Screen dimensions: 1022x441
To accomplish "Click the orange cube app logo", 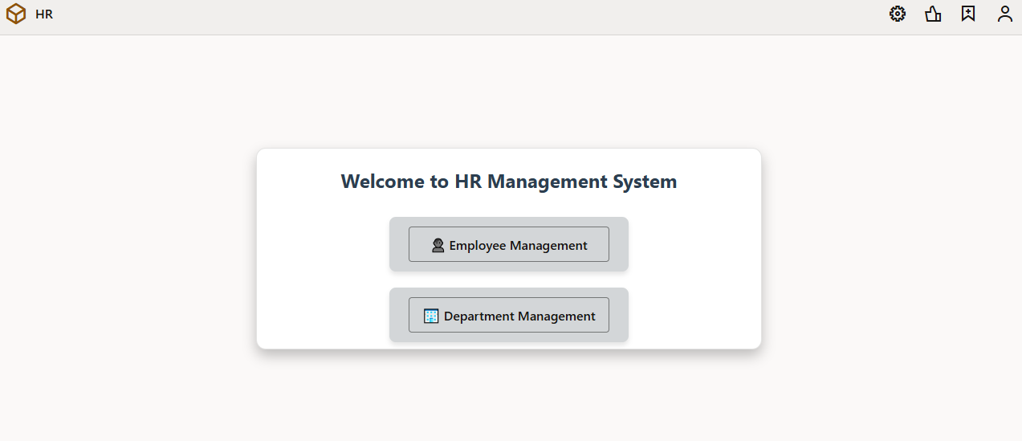I will point(16,14).
